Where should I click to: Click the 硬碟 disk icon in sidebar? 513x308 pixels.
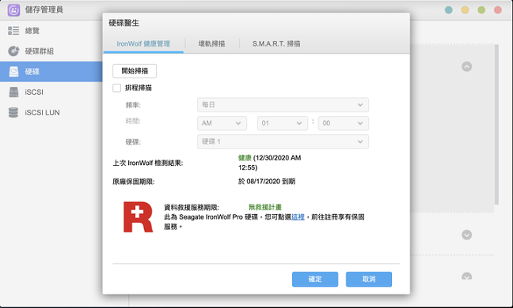[x=13, y=71]
